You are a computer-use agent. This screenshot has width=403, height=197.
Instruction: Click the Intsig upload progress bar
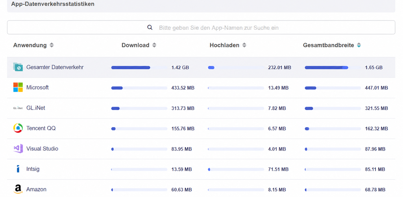(x=236, y=169)
